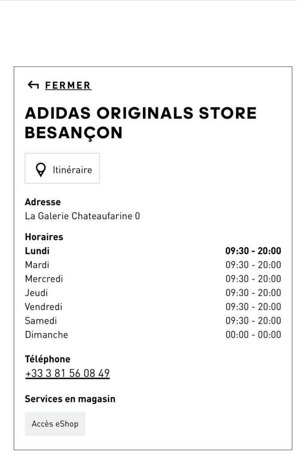The image size is (297, 458).
Task: Select the Accès eShop service tag
Action: [55, 424]
